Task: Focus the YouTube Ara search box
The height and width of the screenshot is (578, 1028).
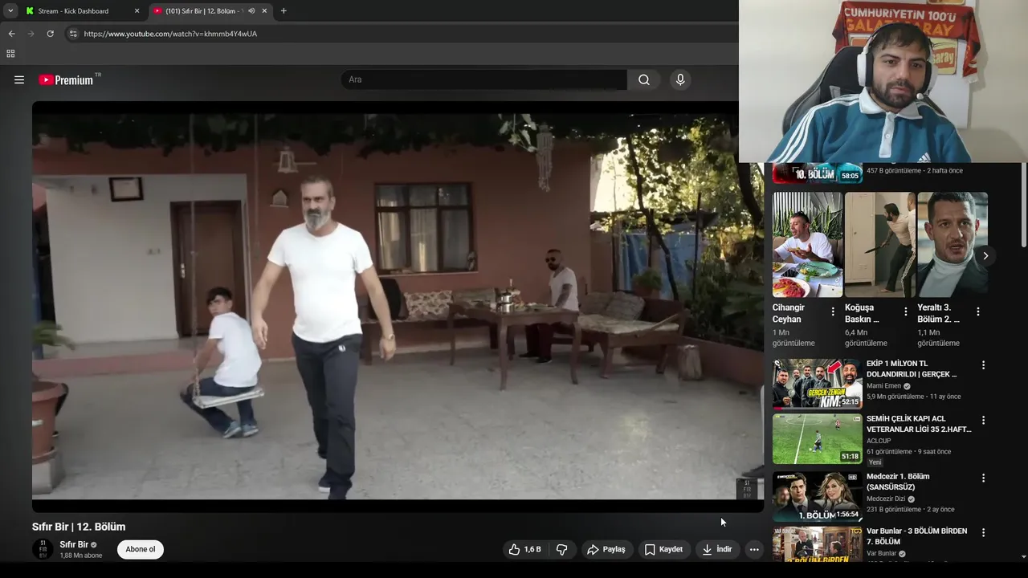Action: pos(483,79)
